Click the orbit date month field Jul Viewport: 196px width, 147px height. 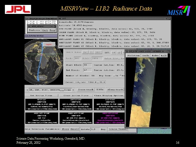click(x=85, y=52)
